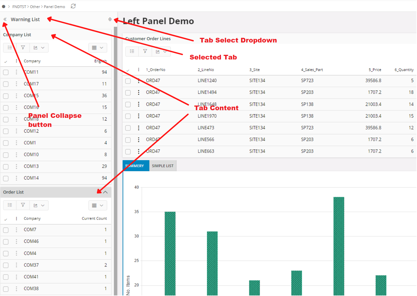Tick the checkbox for company COM11
The height and width of the screenshot is (296, 417).
[x=6, y=72]
